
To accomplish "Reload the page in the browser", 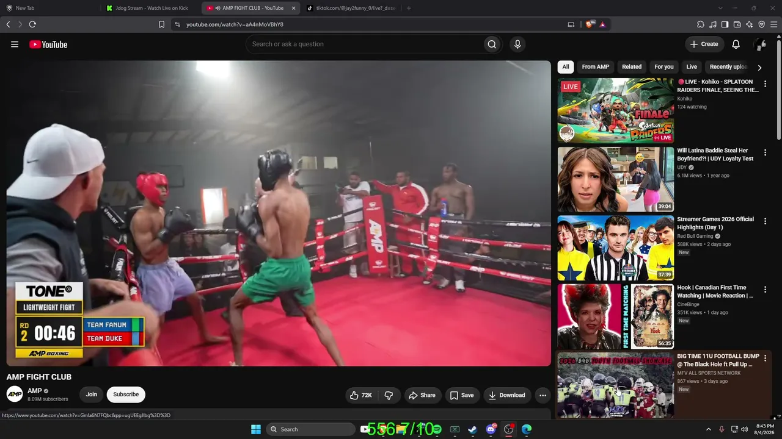I will (32, 24).
